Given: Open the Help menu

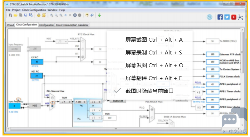Looking at the screenshot, I should click(62, 10).
